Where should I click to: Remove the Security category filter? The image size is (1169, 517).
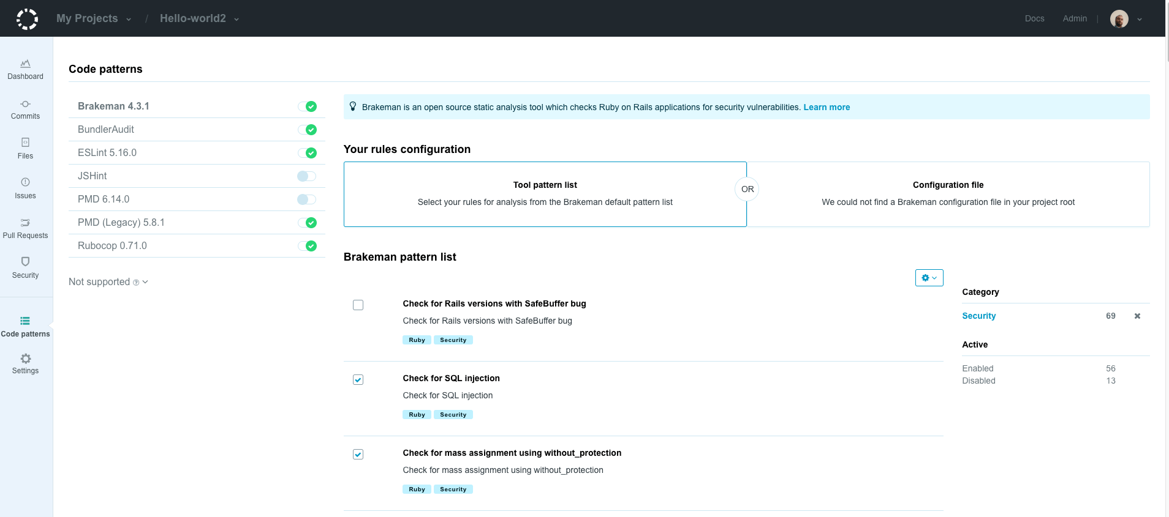click(x=1137, y=316)
